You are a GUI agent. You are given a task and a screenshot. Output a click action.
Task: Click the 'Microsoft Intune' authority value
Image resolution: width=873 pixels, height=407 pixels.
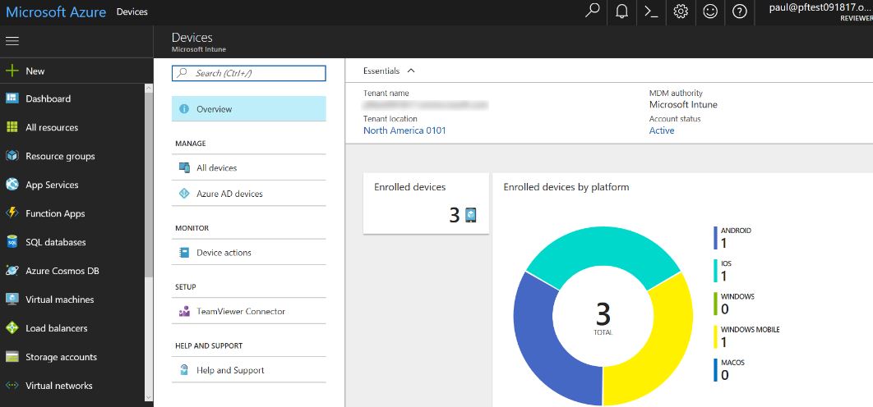click(683, 104)
